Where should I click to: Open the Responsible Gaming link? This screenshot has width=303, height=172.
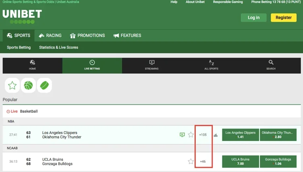pos(228,2)
